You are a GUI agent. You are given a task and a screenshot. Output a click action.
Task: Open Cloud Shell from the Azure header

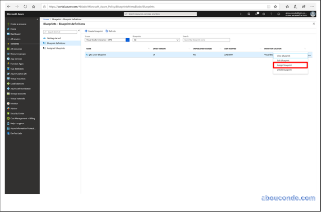241,14
